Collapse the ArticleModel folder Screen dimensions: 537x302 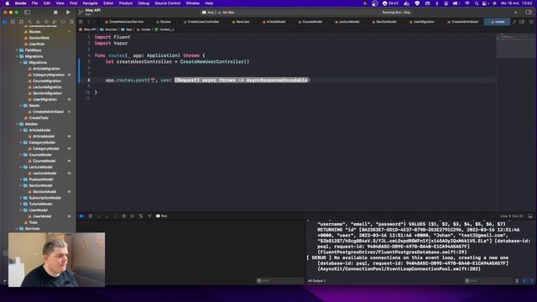pos(21,131)
